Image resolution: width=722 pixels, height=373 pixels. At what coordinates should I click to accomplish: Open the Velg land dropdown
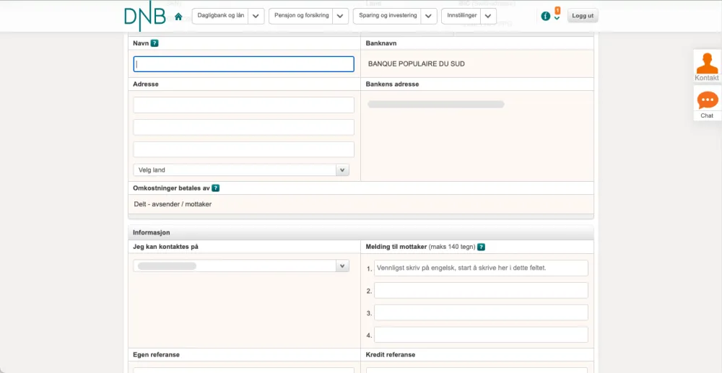coord(342,170)
